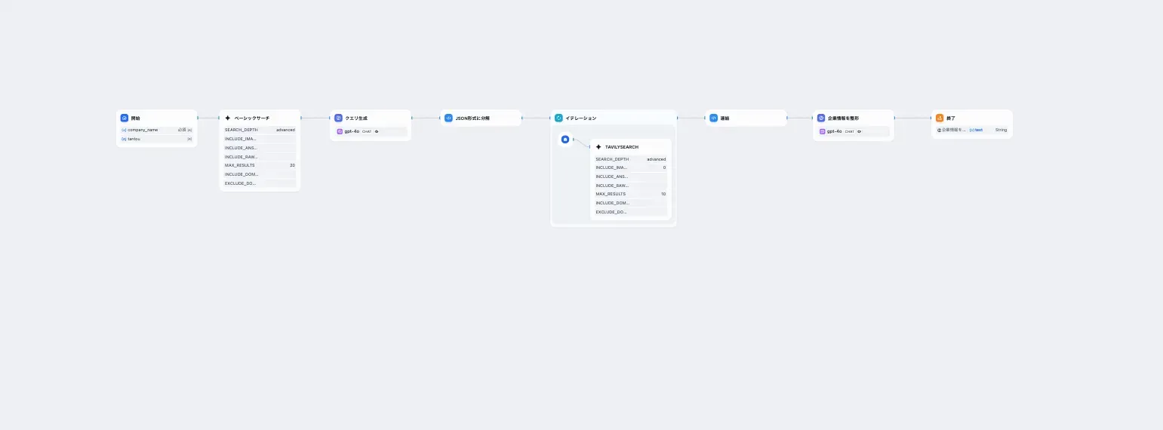
Task: Click the LLM icon of the 企業情報を整形 node
Action: [x=821, y=118]
